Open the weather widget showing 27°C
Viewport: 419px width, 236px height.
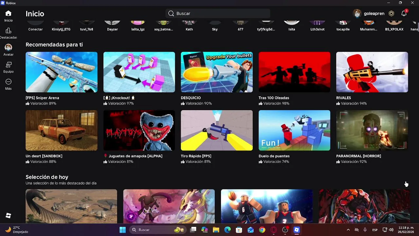point(17,230)
